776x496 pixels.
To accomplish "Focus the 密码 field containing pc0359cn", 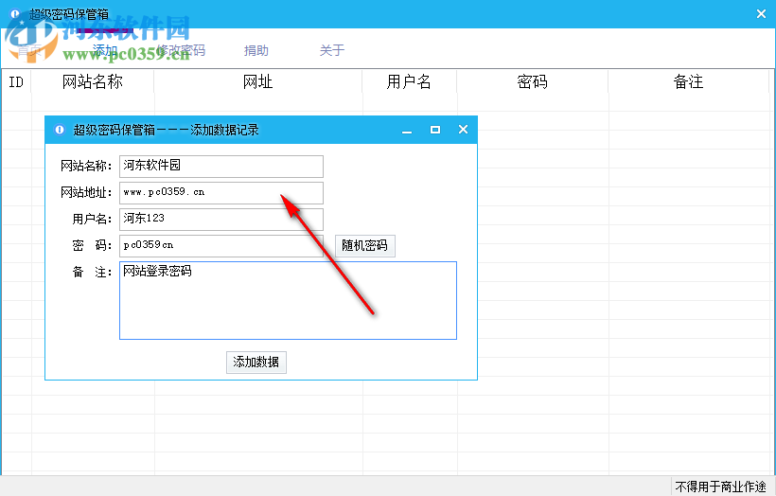I will (x=221, y=245).
